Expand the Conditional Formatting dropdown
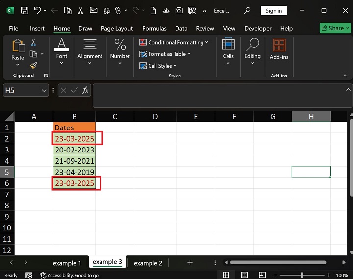Screen dimensions: 353x279 174,43
